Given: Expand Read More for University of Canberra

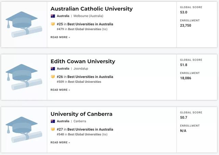Looking at the screenshot, I should tap(60, 143).
